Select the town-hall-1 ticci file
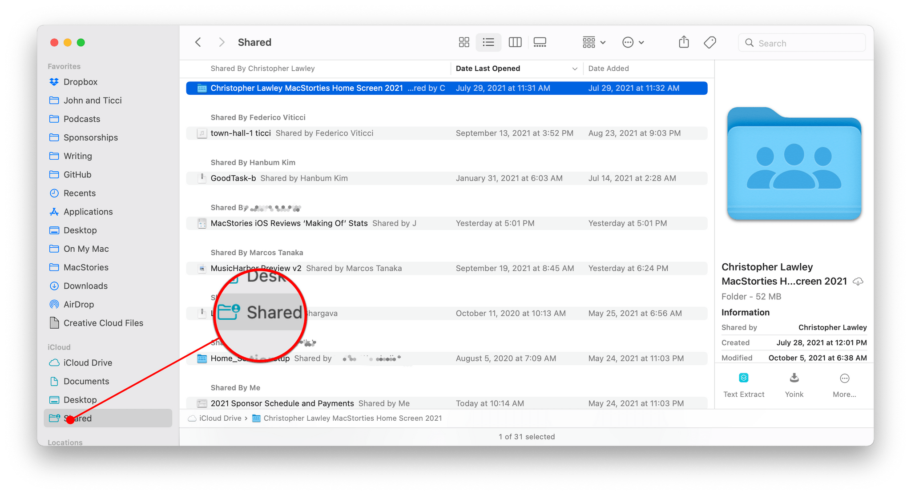The image size is (911, 495). pyautogui.click(x=447, y=133)
